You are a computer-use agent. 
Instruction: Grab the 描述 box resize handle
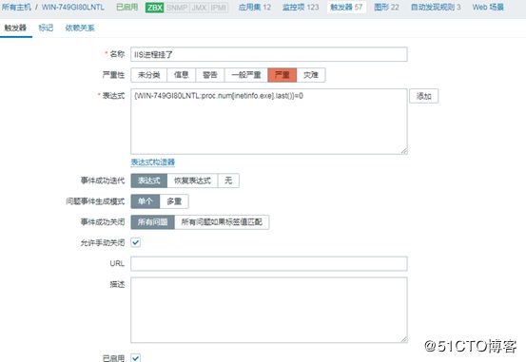coord(404,339)
